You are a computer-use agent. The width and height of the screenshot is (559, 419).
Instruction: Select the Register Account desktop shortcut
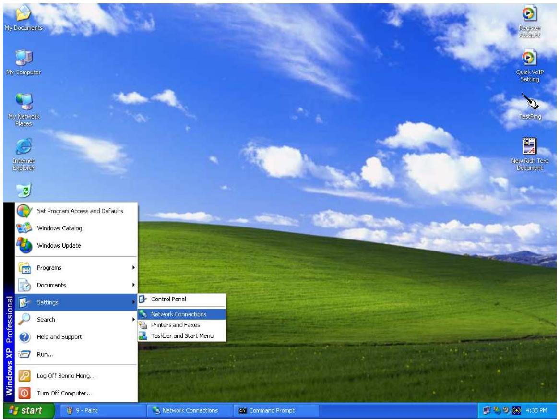tap(529, 22)
